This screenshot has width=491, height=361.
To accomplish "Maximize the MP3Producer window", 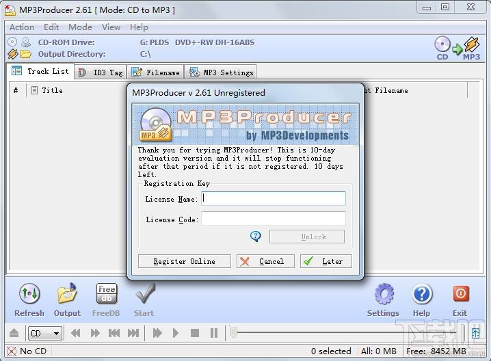I will pos(445,8).
